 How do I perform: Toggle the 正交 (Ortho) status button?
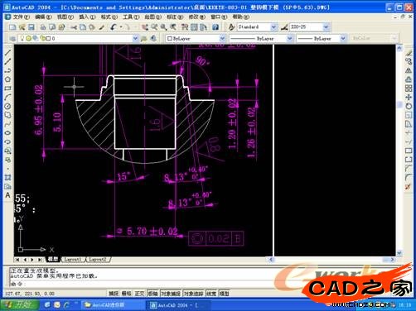[139, 294]
